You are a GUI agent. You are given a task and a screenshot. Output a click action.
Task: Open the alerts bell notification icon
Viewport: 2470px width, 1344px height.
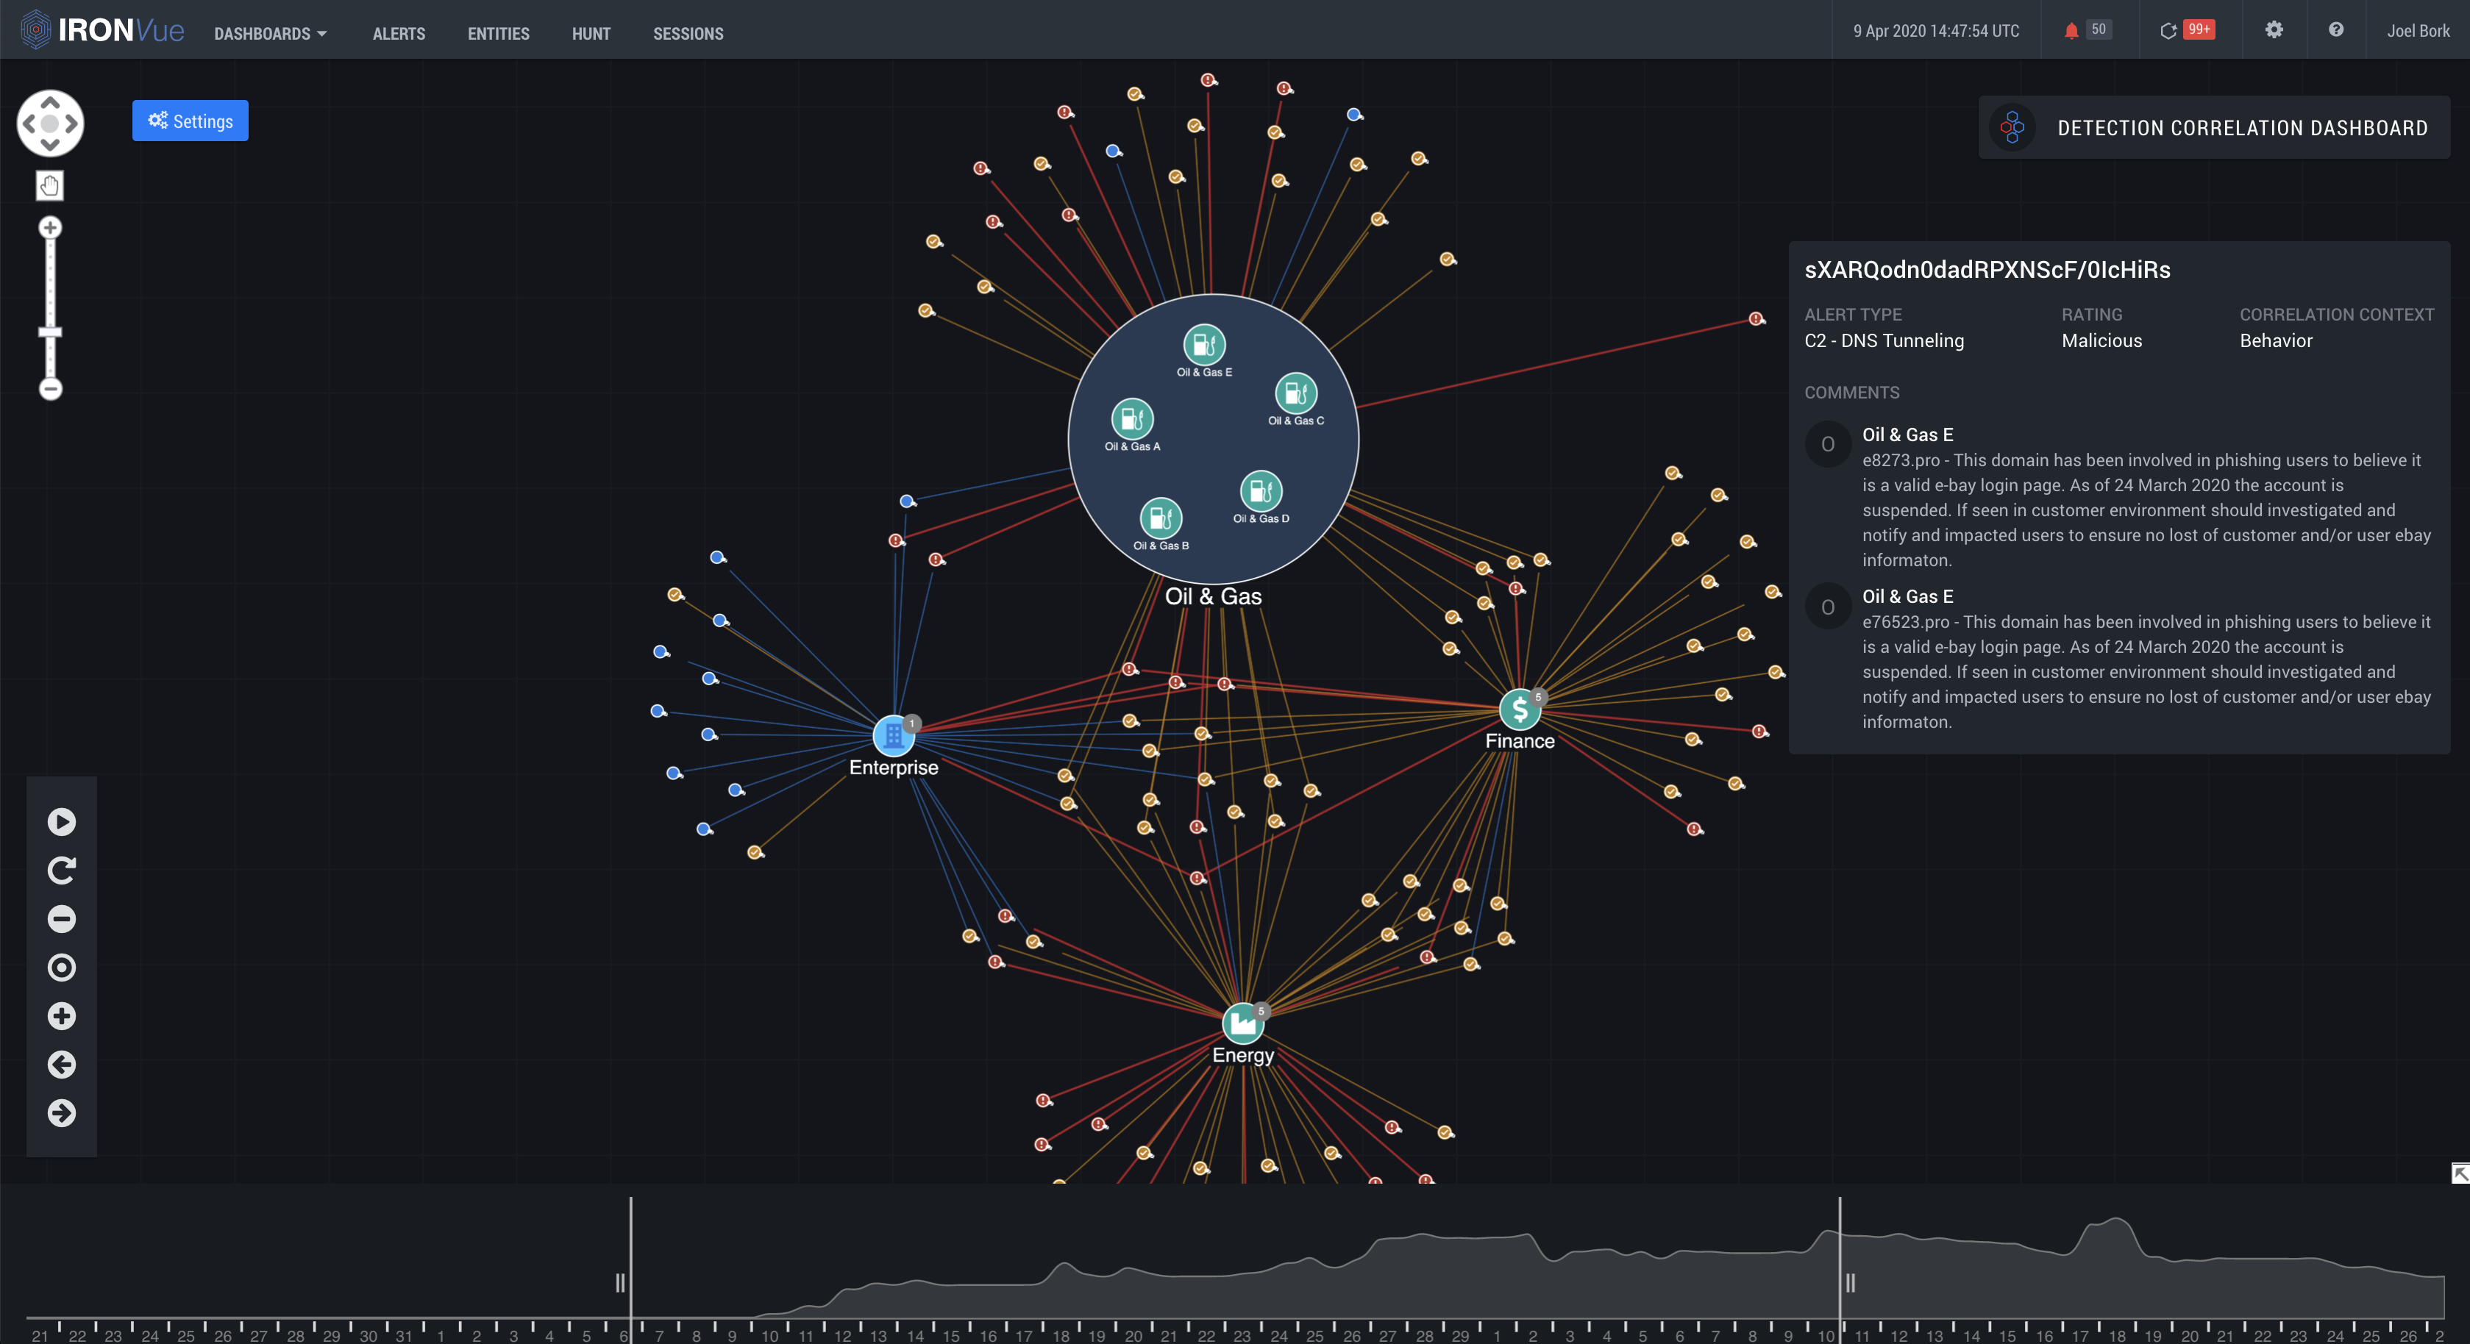(x=2071, y=31)
